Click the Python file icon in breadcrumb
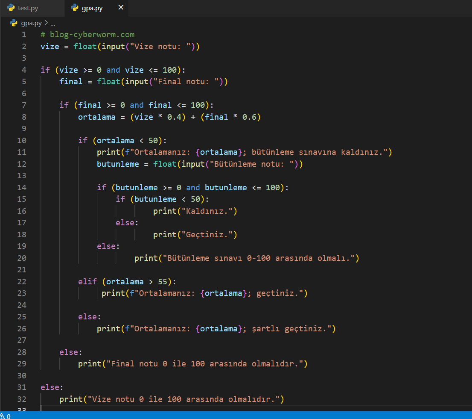This screenshot has width=472, height=419. (x=14, y=23)
